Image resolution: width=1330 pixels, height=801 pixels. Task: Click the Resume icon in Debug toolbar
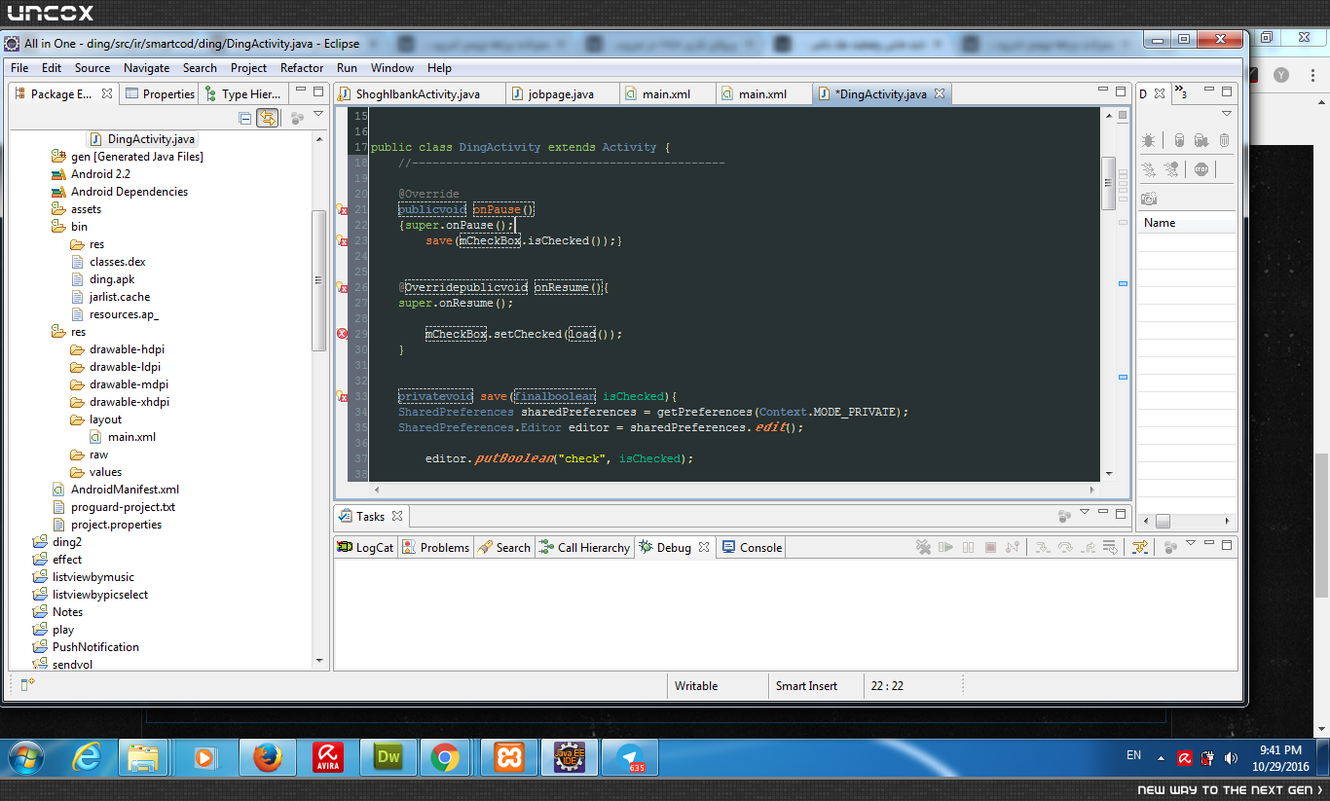tap(945, 548)
